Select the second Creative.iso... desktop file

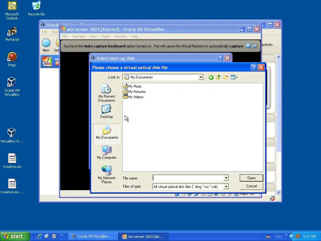point(12,186)
